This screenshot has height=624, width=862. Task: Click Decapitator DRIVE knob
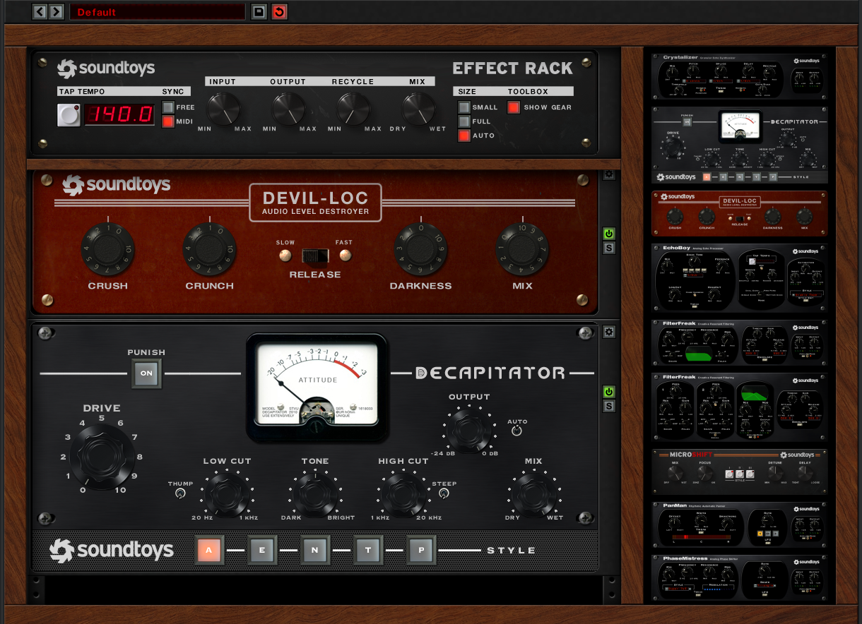coord(102,456)
